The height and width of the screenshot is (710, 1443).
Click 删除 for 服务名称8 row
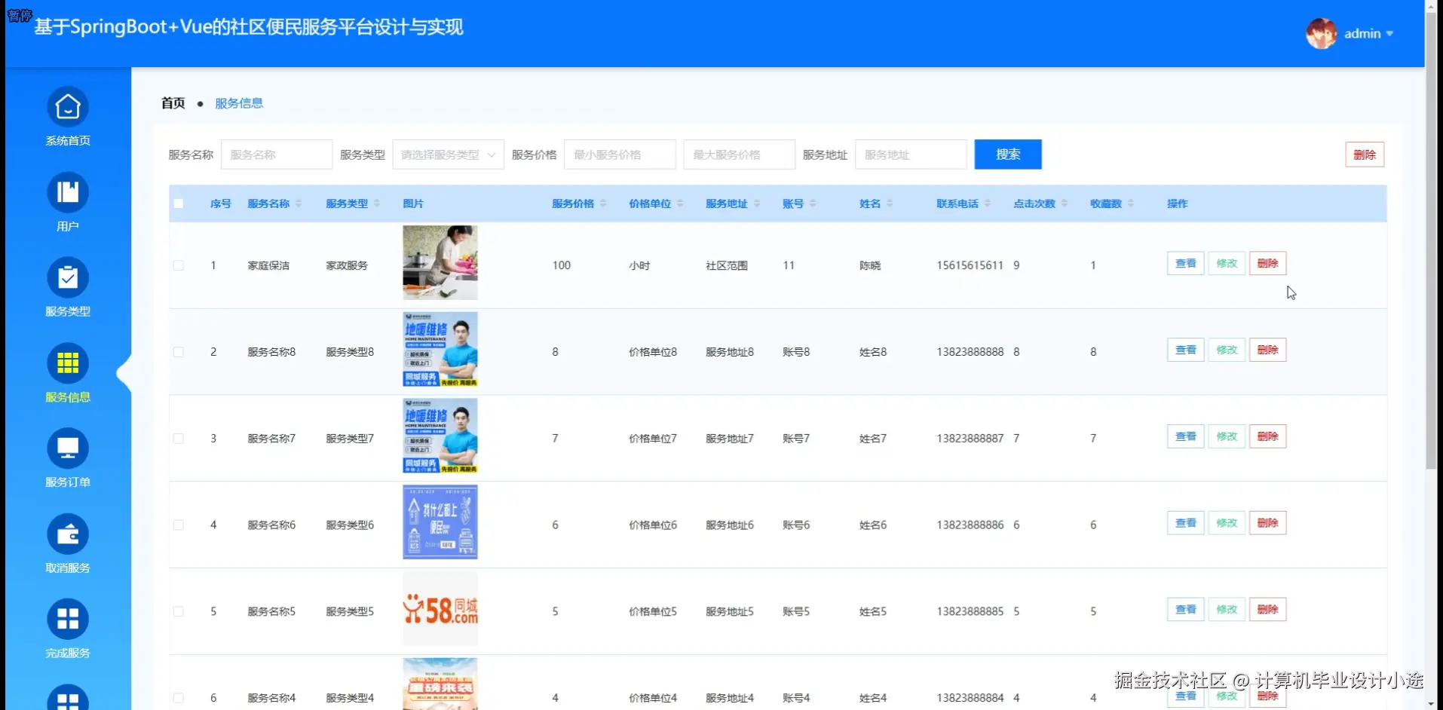tap(1268, 350)
